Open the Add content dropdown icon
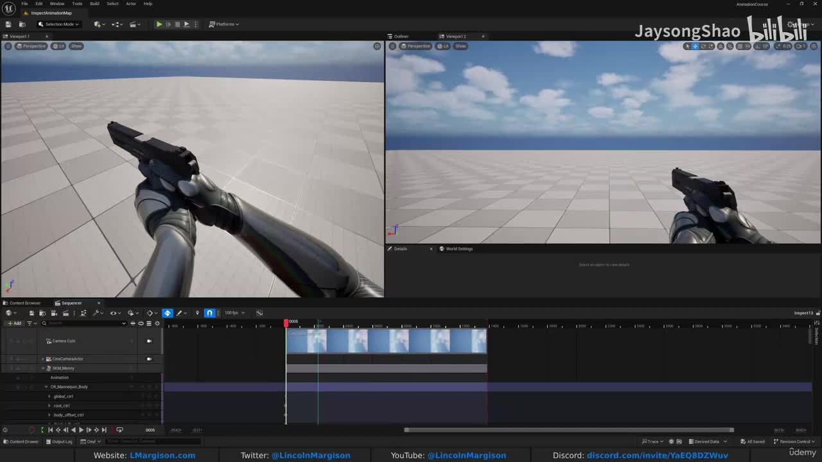This screenshot has height=462, width=822. [x=98, y=24]
